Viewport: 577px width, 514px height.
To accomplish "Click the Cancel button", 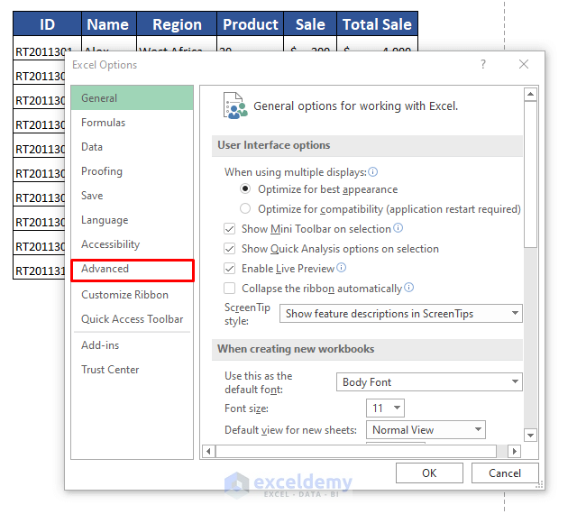I will (x=505, y=473).
